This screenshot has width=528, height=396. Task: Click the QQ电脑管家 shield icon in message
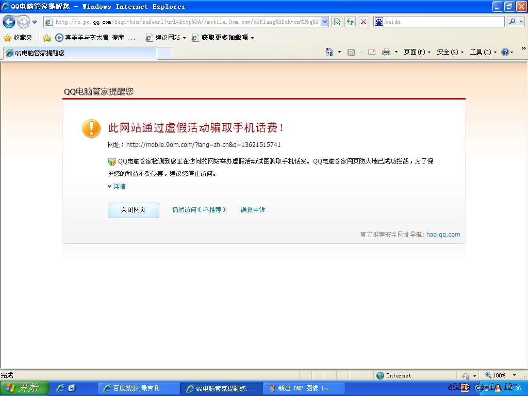point(112,161)
